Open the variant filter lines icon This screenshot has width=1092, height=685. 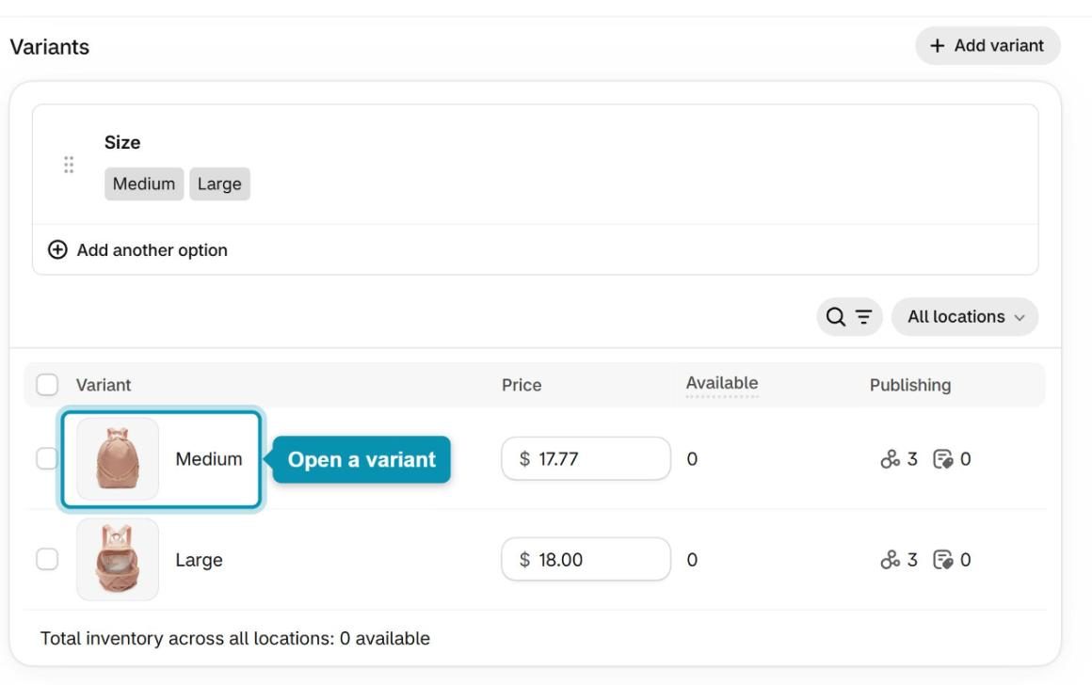point(863,317)
